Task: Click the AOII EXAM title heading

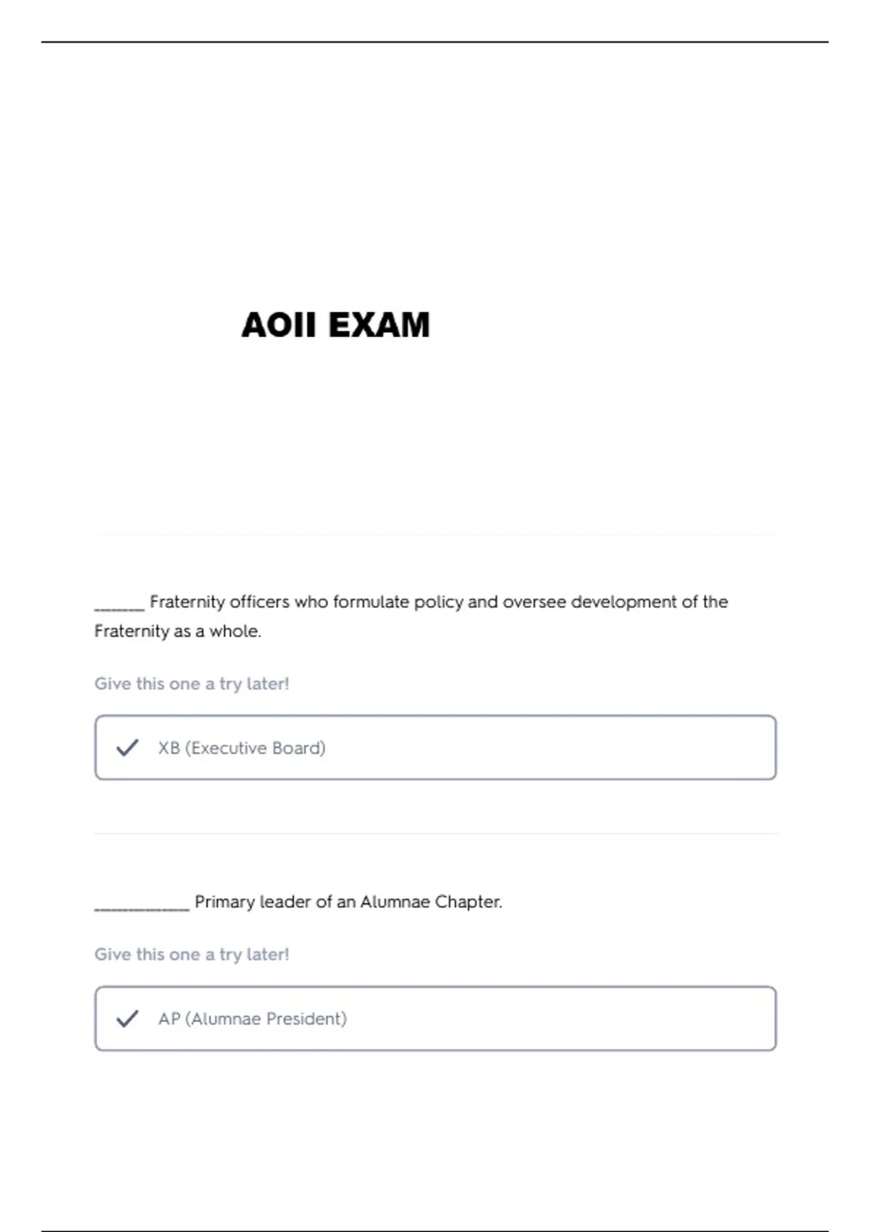Action: click(x=335, y=325)
